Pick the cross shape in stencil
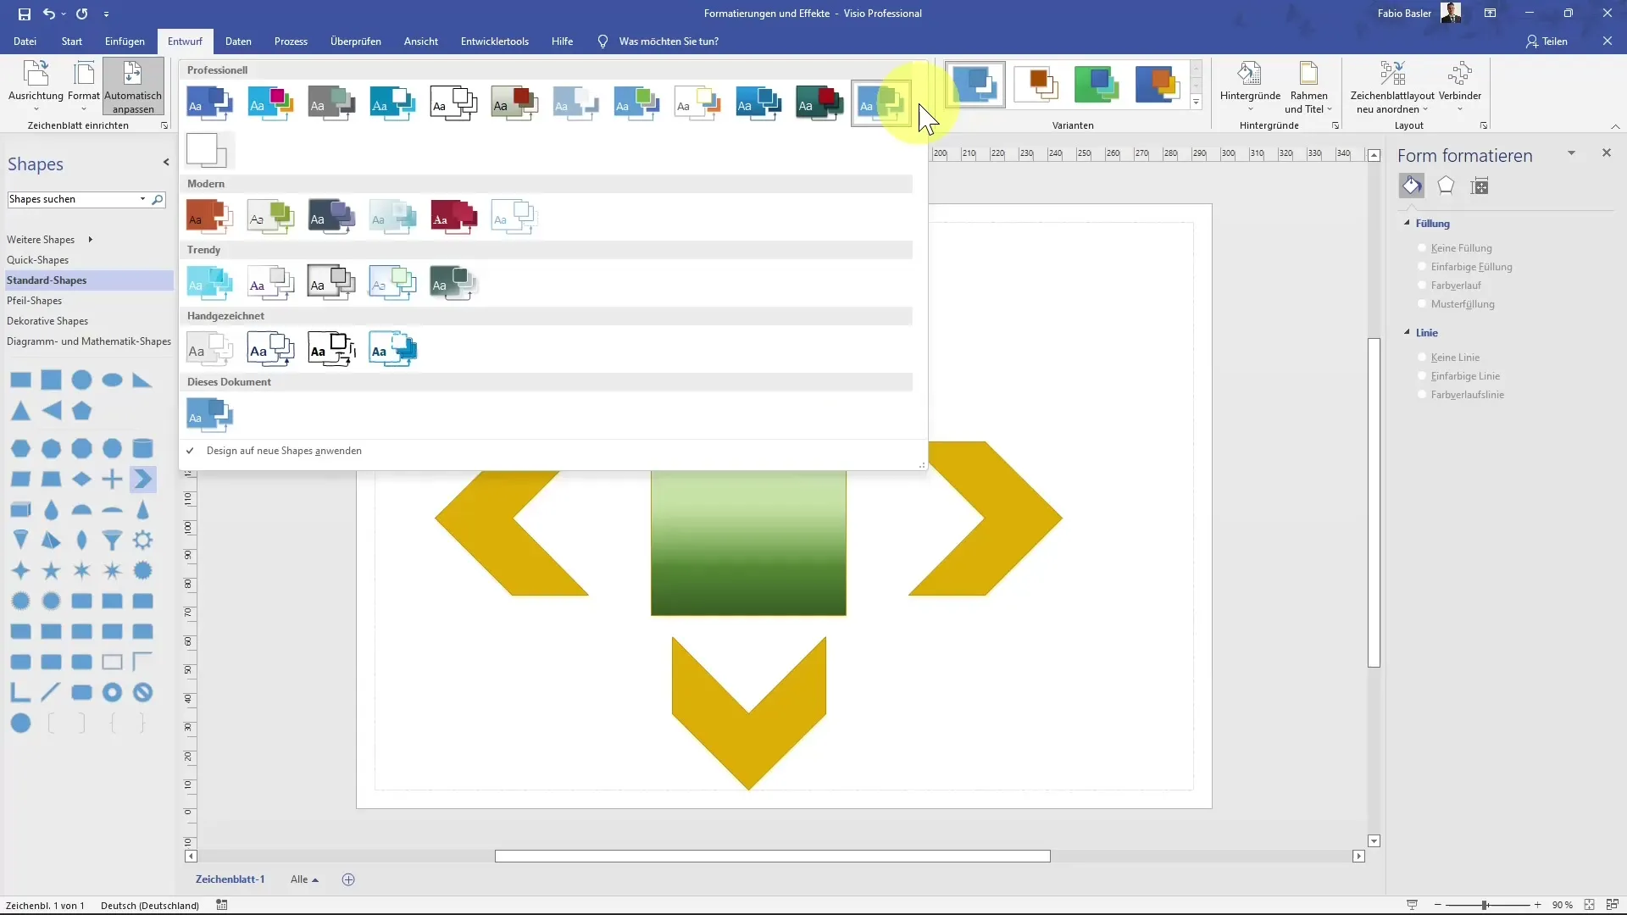 112,479
